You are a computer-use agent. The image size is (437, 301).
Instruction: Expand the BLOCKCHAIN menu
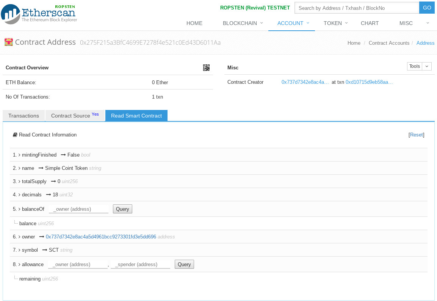click(243, 23)
